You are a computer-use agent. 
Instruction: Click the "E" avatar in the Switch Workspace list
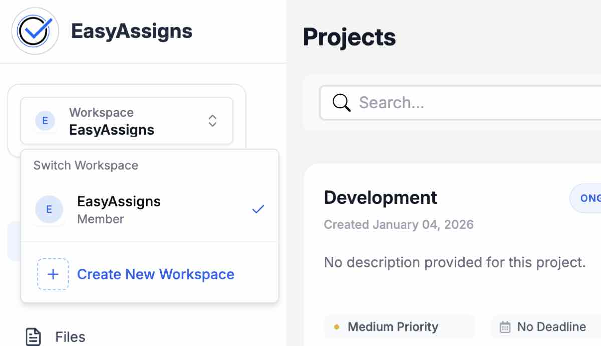tap(49, 209)
